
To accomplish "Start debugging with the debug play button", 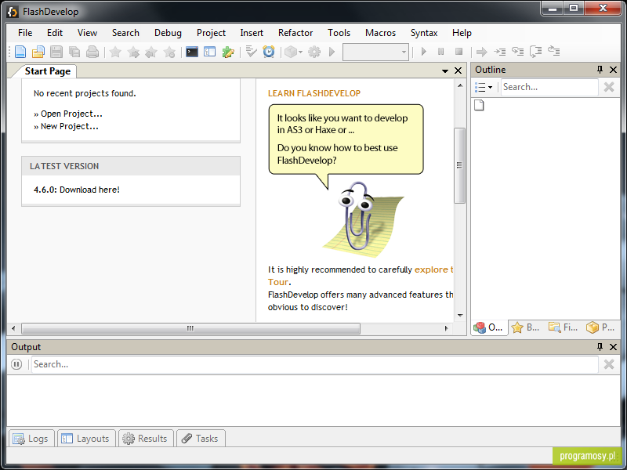I will (424, 52).
